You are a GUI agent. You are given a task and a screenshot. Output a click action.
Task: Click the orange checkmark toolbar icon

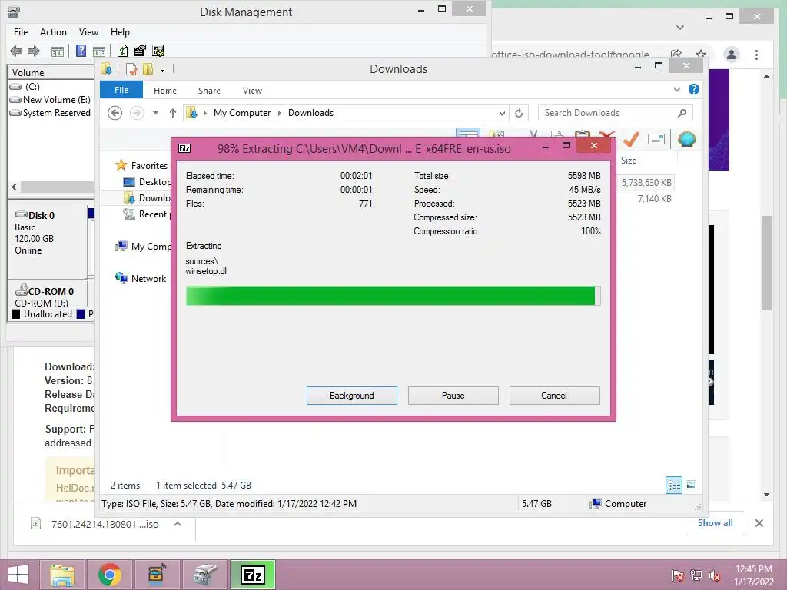(631, 139)
